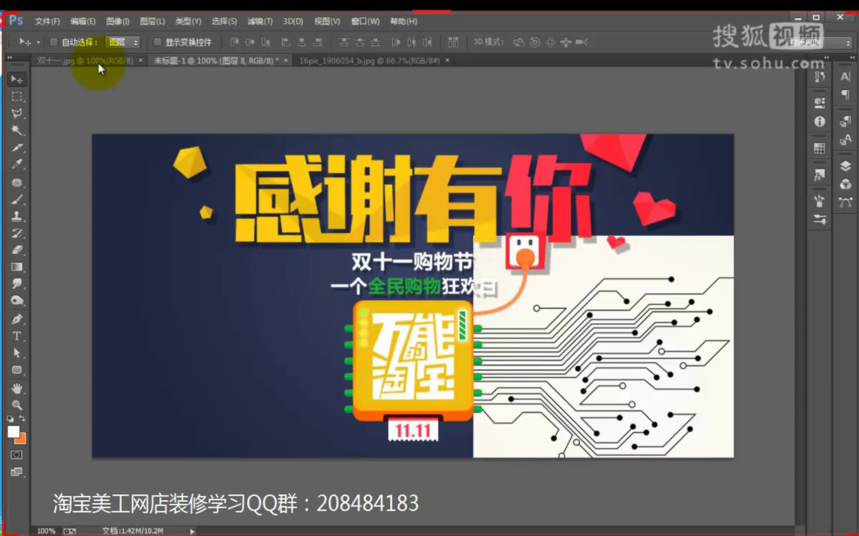
Task: Close the 未标题-1 document tab
Action: [x=286, y=60]
